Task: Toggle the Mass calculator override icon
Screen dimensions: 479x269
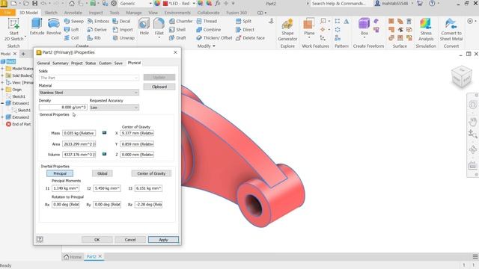Action: tap(104, 133)
